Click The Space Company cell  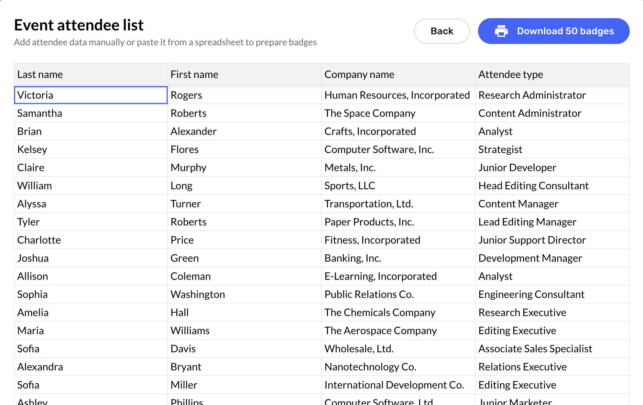(x=398, y=113)
